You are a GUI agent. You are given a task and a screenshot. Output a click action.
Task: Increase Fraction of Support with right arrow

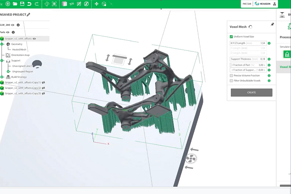tap(265, 70)
